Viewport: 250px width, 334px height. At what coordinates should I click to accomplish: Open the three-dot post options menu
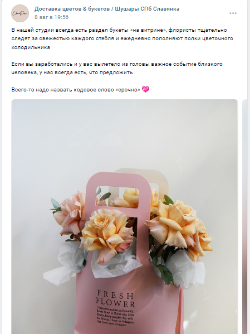[x=233, y=13]
